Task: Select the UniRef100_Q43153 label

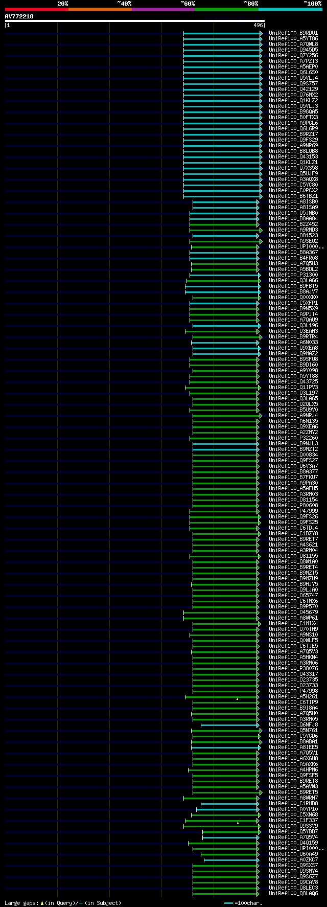Action: [x=293, y=157]
